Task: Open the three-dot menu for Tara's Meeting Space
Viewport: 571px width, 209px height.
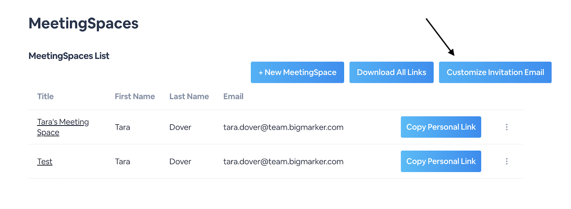Action: 506,127
